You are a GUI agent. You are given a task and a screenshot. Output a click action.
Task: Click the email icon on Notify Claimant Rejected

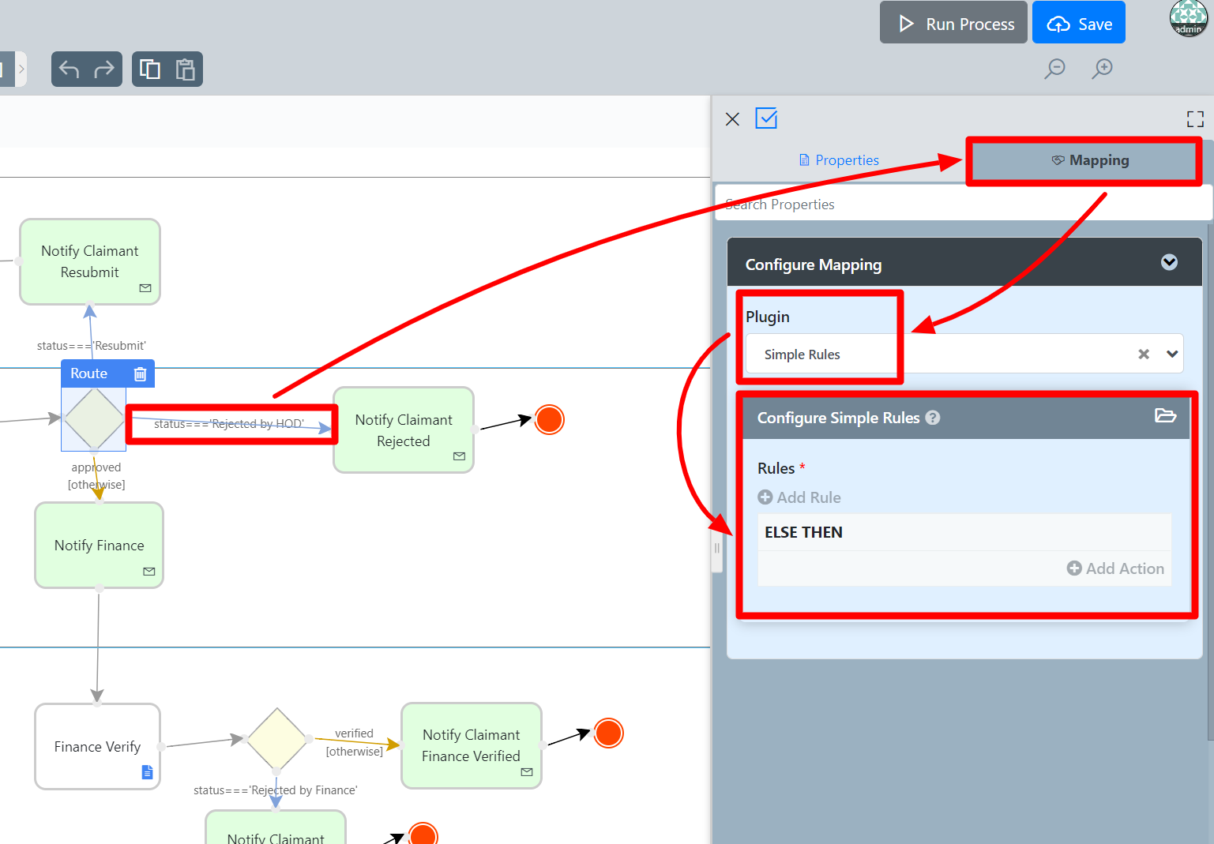pos(459,456)
